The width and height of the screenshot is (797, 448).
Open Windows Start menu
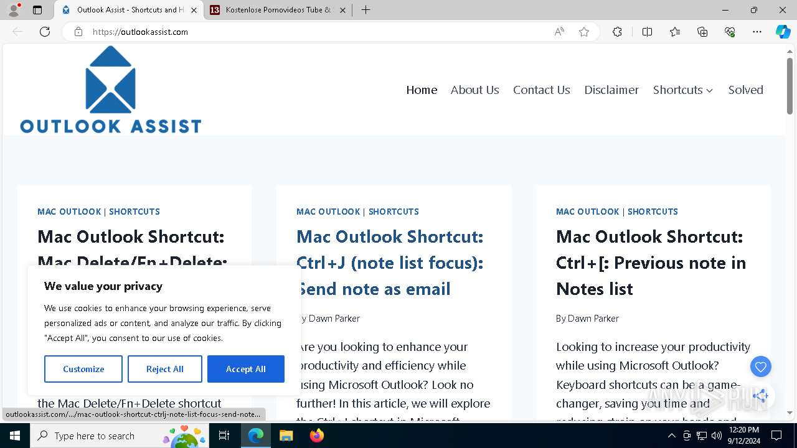tap(15, 436)
